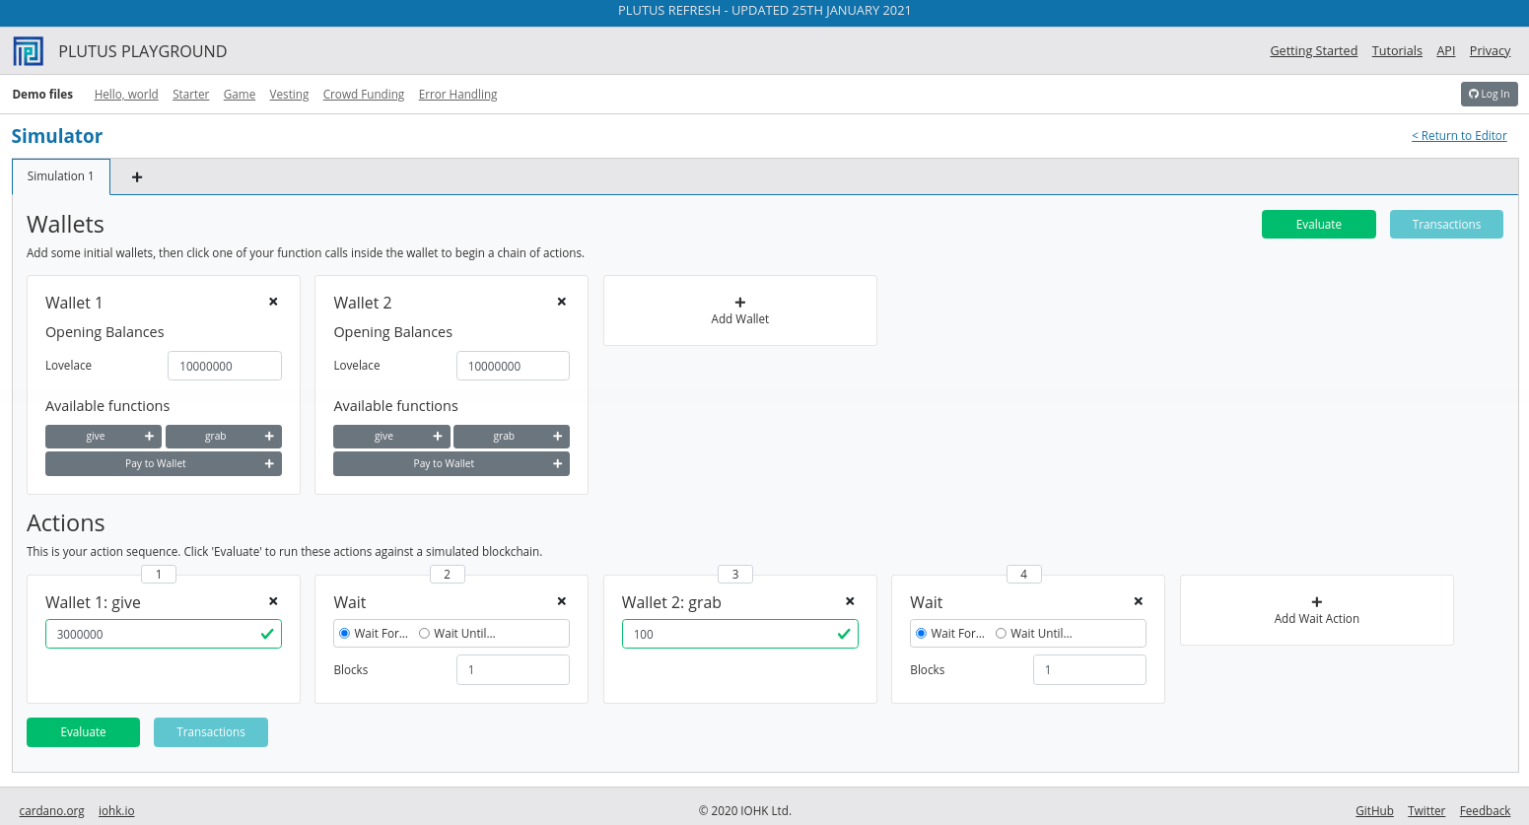Click Wallet 1 Lovelace balance field
Viewport: 1529px width, 825px height.
click(224, 366)
